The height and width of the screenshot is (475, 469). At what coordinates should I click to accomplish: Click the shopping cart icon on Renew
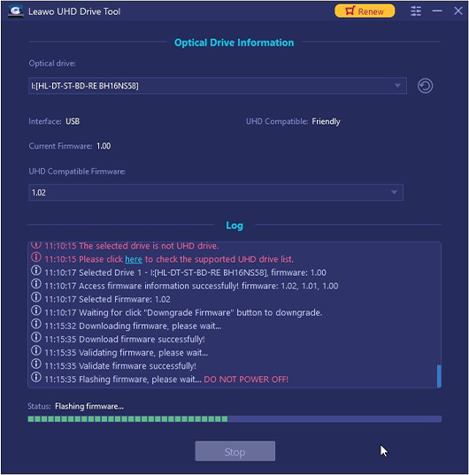pyautogui.click(x=350, y=11)
